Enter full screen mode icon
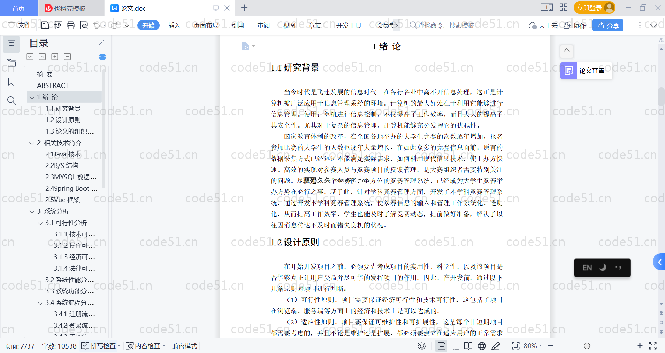 (x=653, y=346)
